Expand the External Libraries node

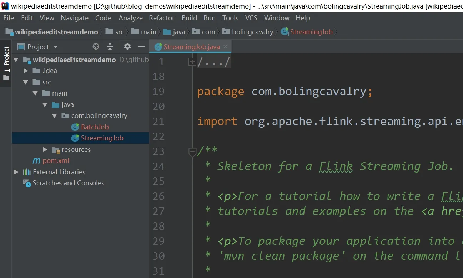tap(16, 172)
